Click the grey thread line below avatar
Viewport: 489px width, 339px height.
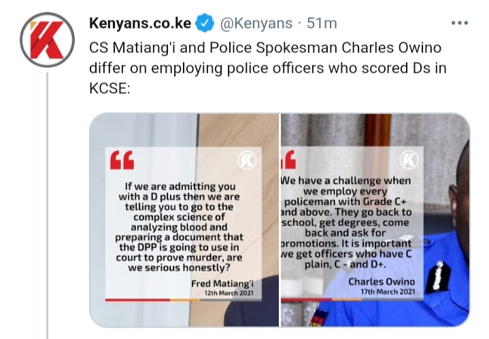pyautogui.click(x=48, y=206)
